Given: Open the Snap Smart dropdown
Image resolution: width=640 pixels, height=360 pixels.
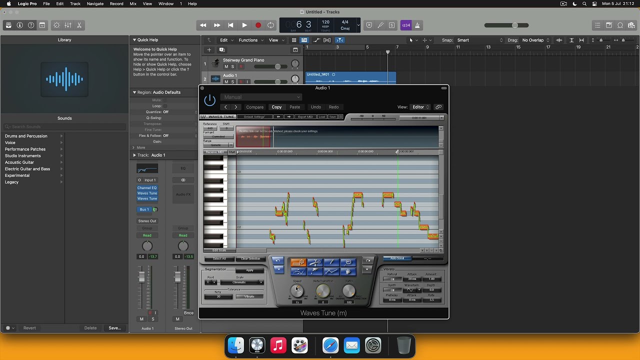Looking at the screenshot, I should 480,40.
